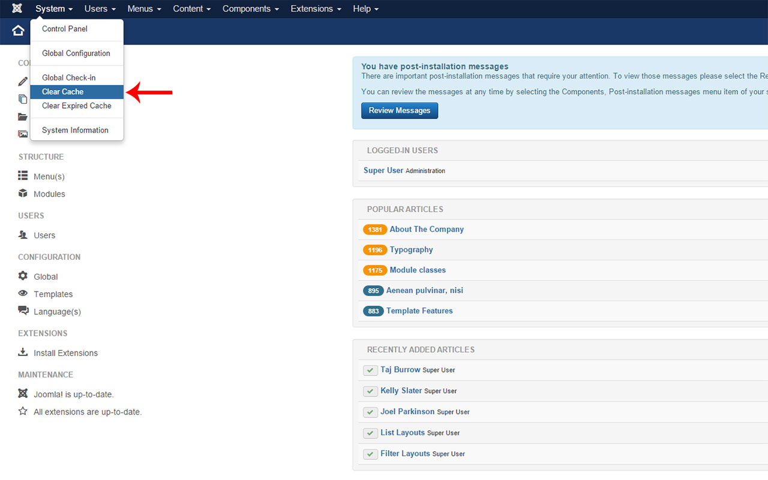This screenshot has width=768, height=480.
Task: Click the pencil icon in the left sidebar
Action: click(x=23, y=82)
